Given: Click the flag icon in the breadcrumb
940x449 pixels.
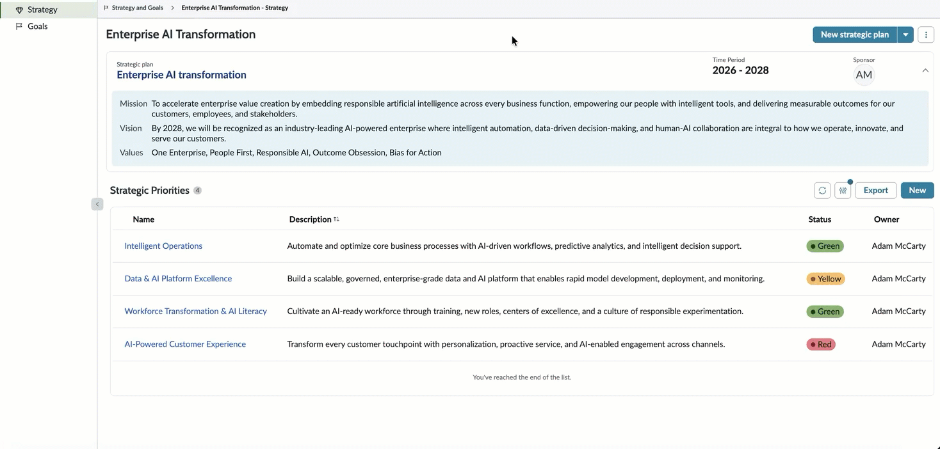Looking at the screenshot, I should tap(106, 8).
